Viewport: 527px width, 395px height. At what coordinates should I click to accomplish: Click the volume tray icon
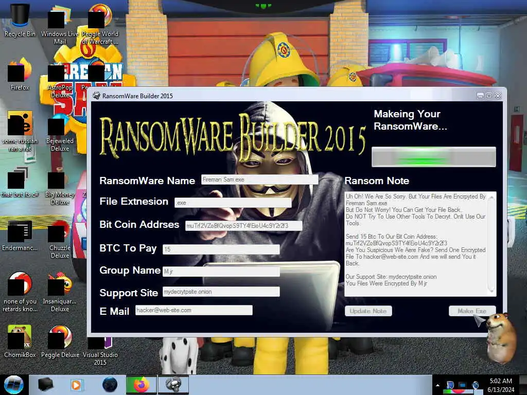[476, 385]
